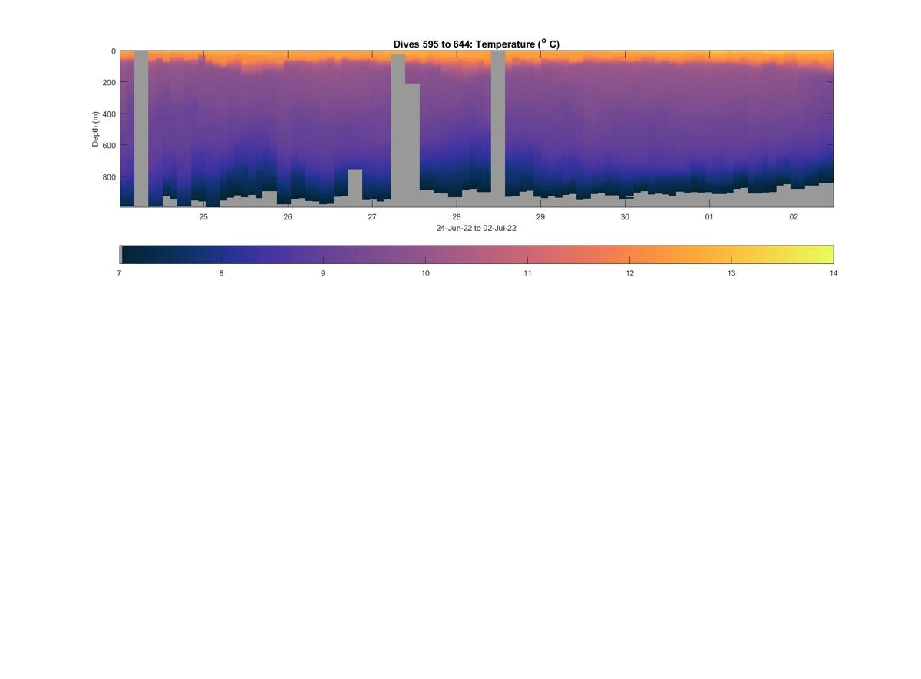The width and height of the screenshot is (921, 679).
Task: Click x-axis tick label 26
Action: tap(288, 217)
